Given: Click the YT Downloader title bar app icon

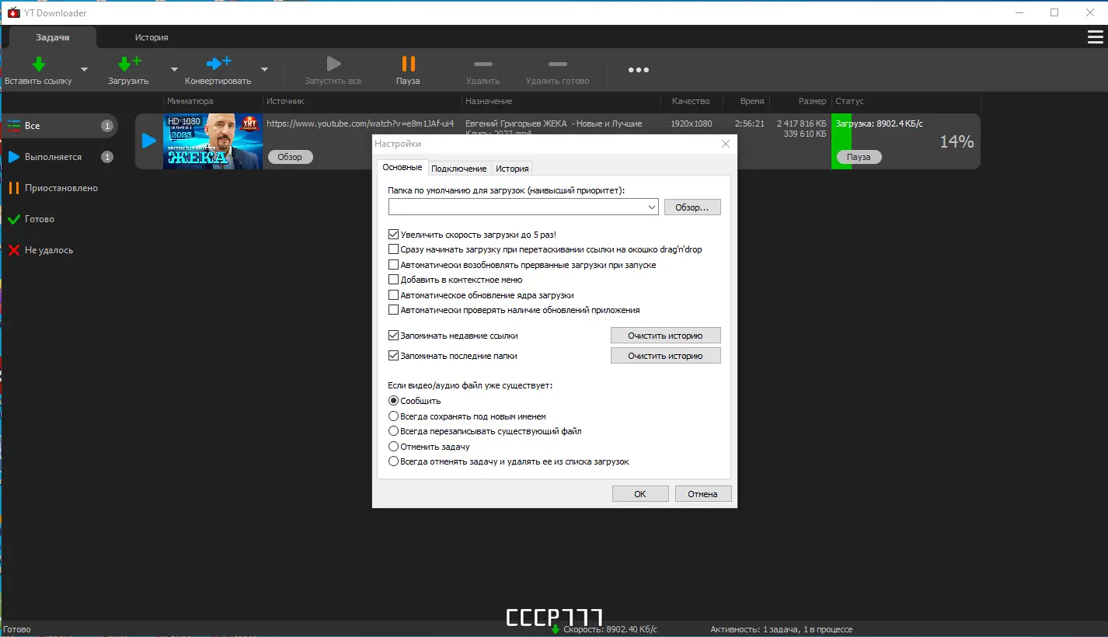Looking at the screenshot, I should pyautogui.click(x=12, y=12).
